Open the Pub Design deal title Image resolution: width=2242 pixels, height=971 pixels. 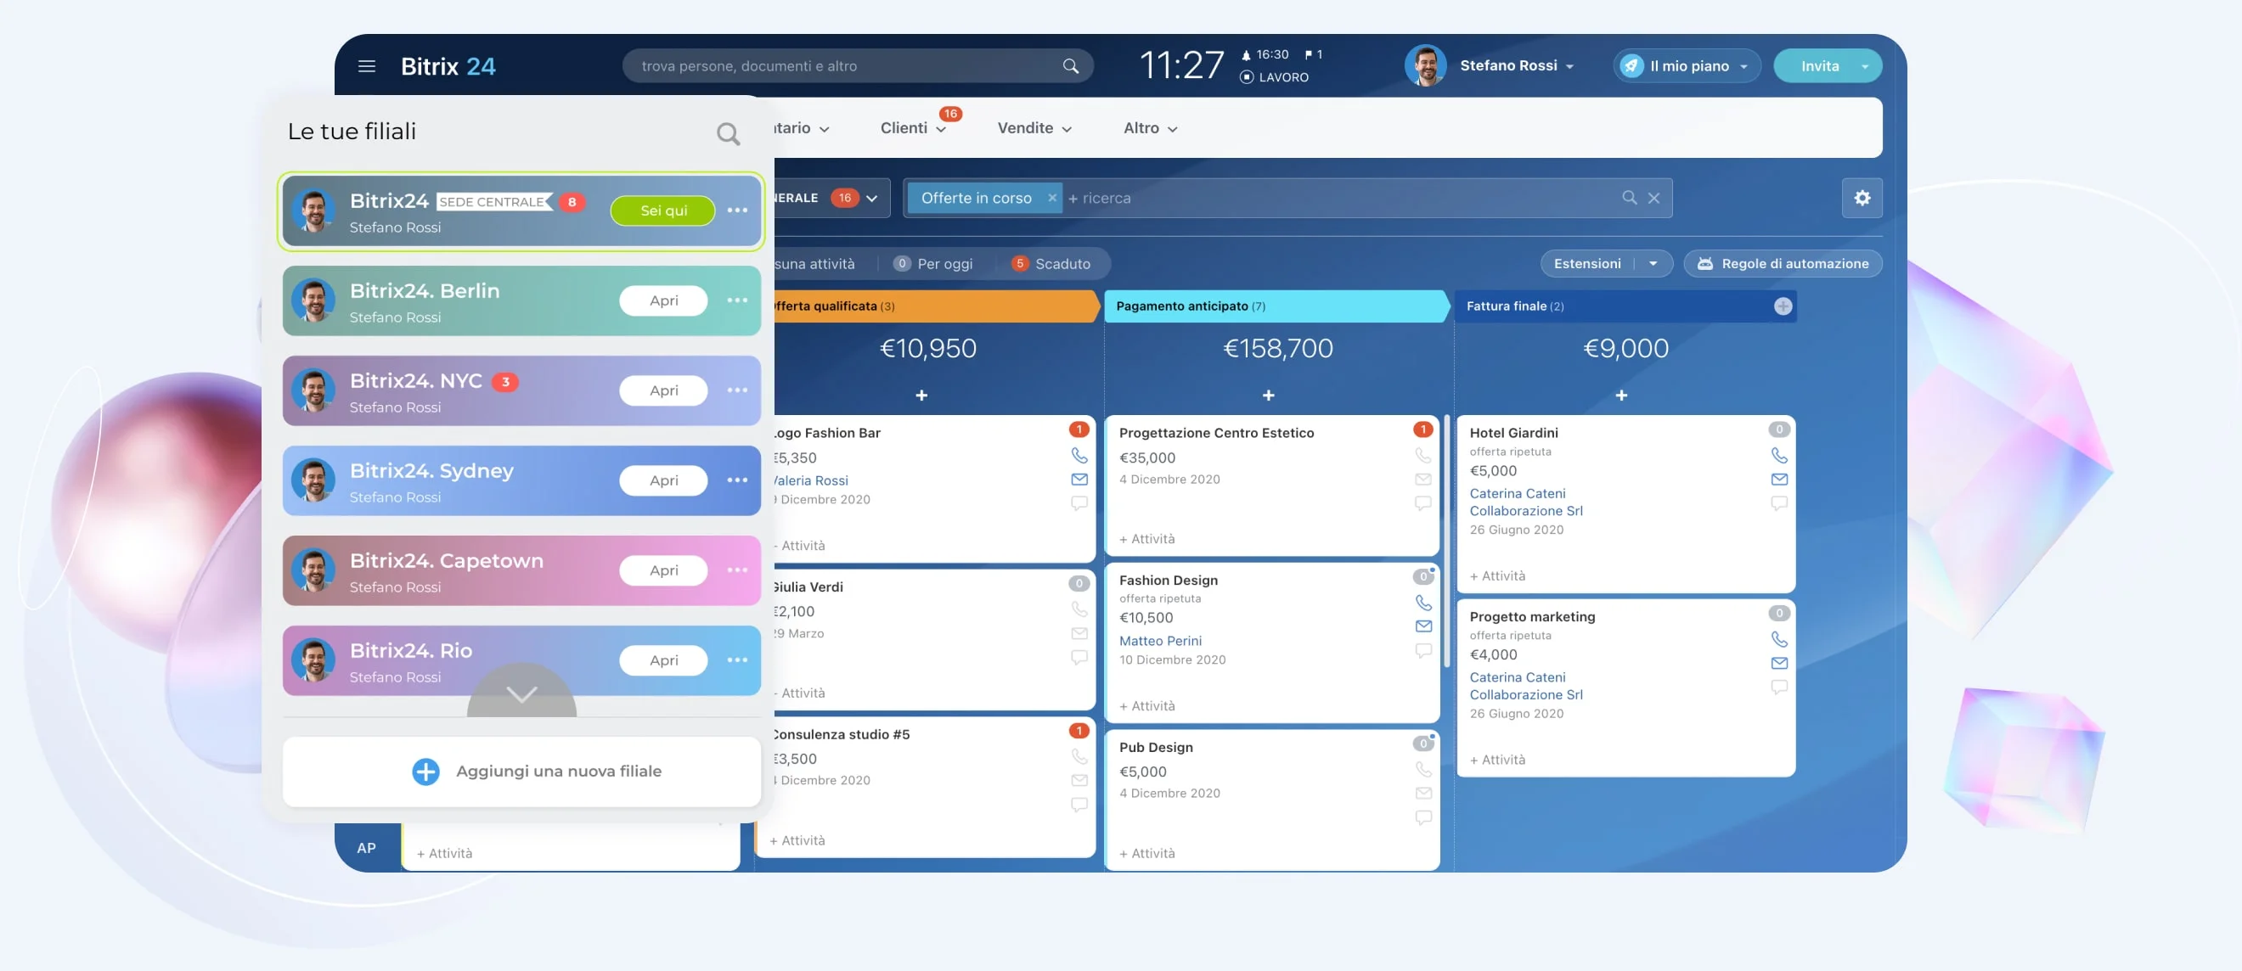click(x=1156, y=748)
